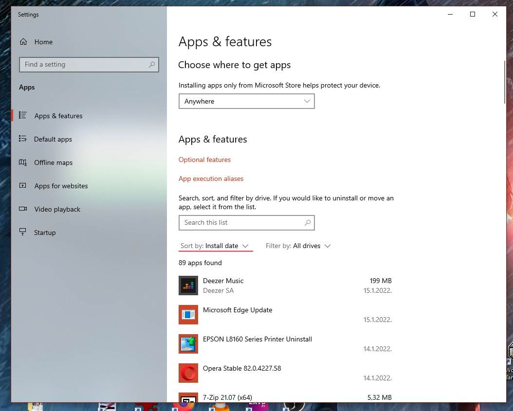The height and width of the screenshot is (411, 513).
Task: Click the Deezer Music app icon
Action: click(x=188, y=286)
